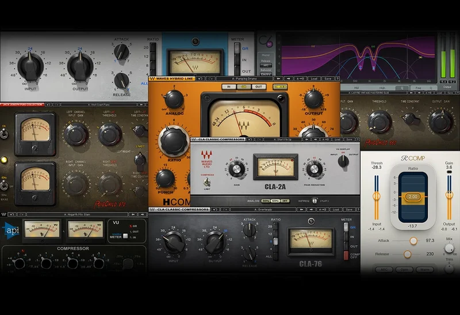
Task: Open the help question mark in H-Comp toolbar
Action: point(338,79)
